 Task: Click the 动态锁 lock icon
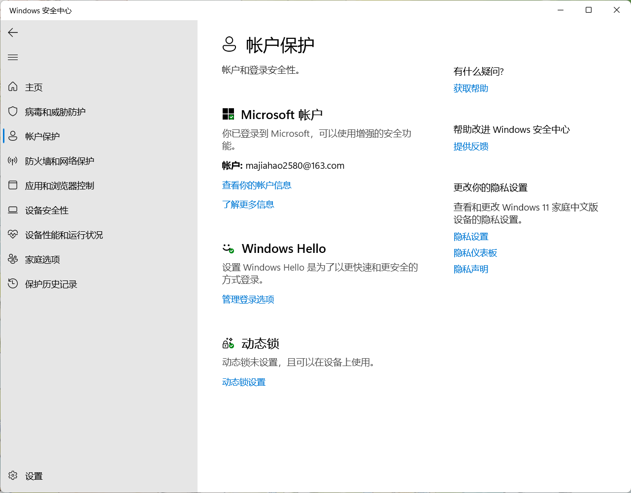click(228, 343)
